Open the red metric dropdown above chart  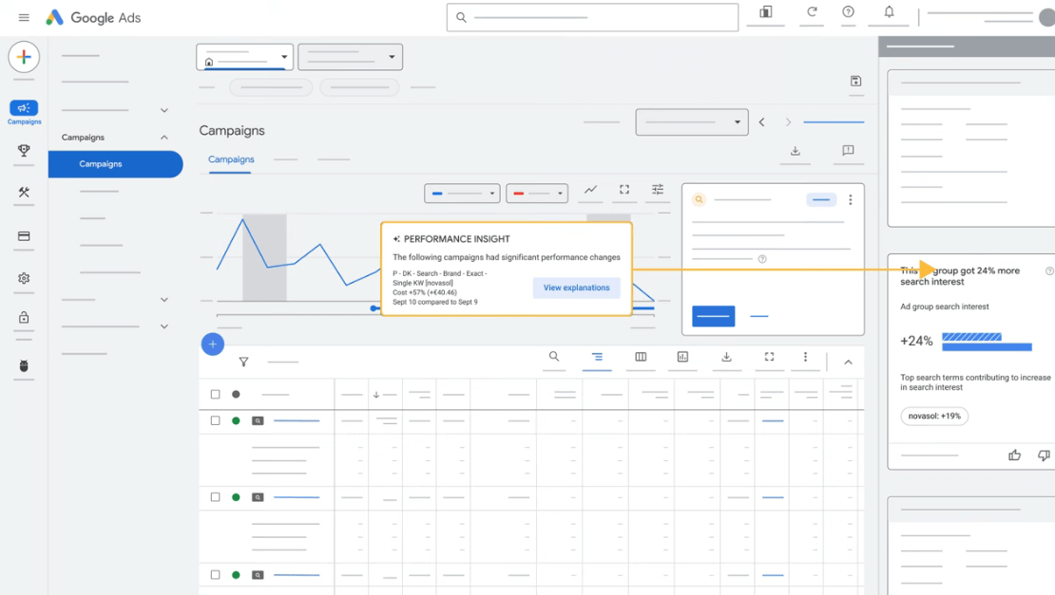click(537, 194)
